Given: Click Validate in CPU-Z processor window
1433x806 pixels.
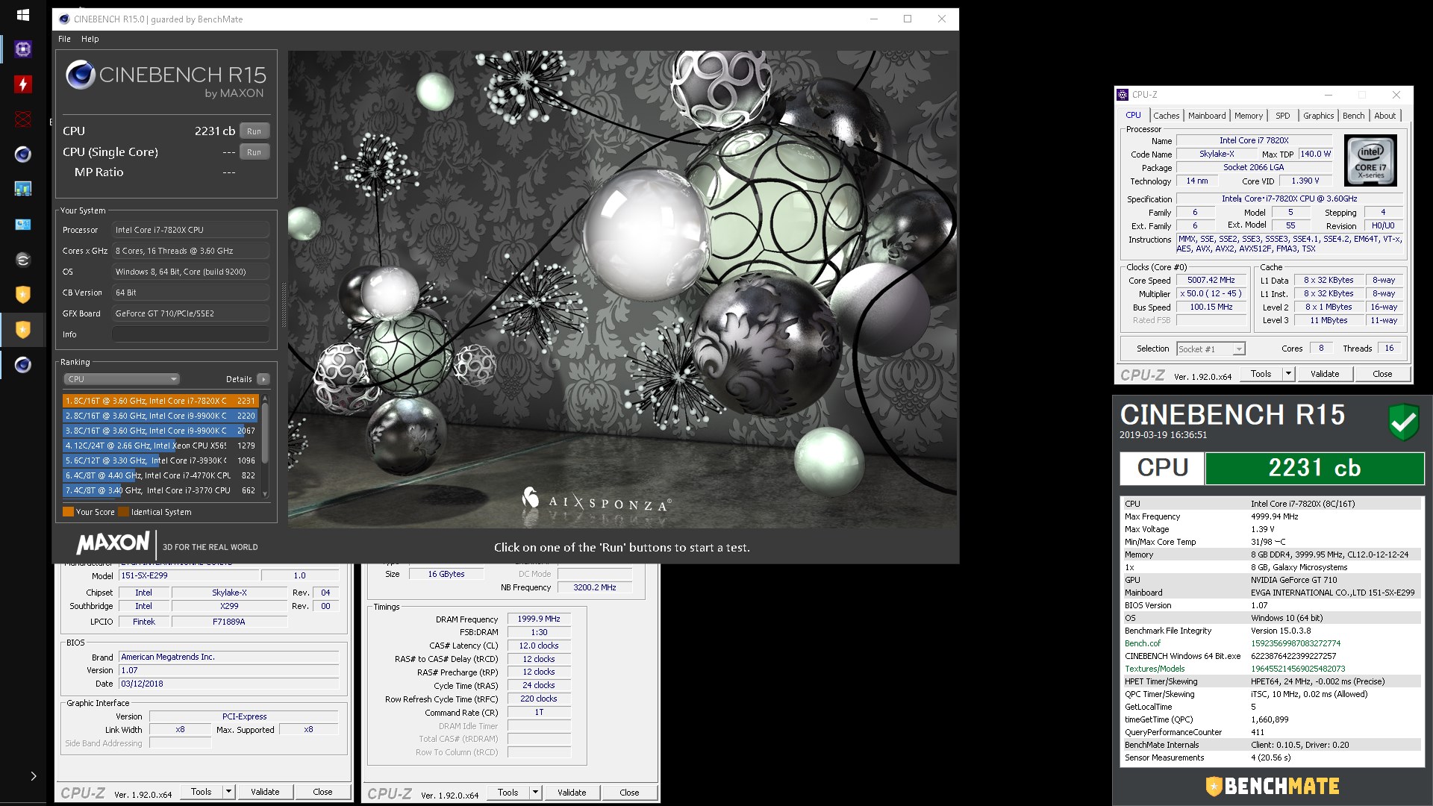Looking at the screenshot, I should click(x=1325, y=374).
